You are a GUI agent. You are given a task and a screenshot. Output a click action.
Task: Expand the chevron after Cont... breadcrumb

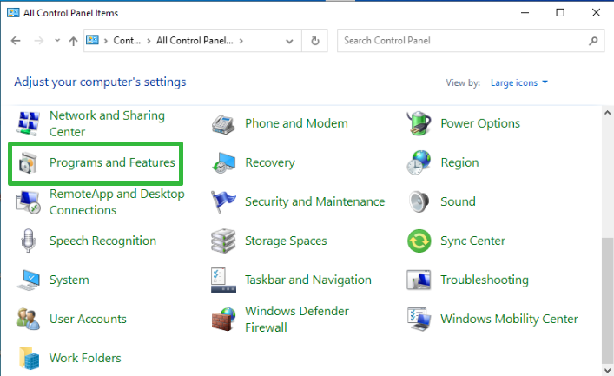point(149,41)
